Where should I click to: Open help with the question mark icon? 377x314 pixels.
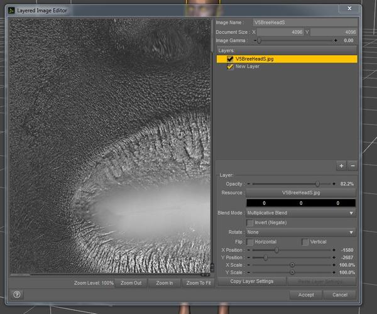pyautogui.click(x=17, y=294)
